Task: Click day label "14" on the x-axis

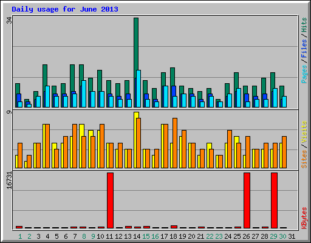Action: [137, 236]
